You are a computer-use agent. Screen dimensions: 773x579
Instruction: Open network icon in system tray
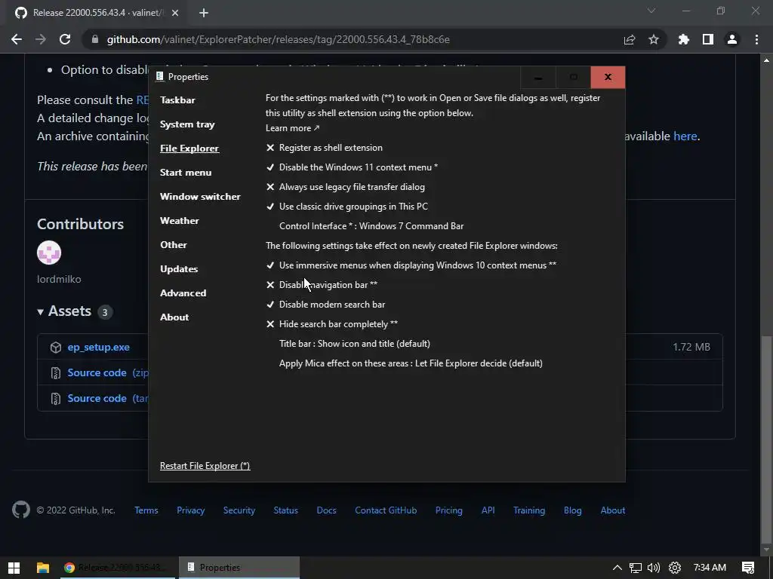(x=636, y=568)
